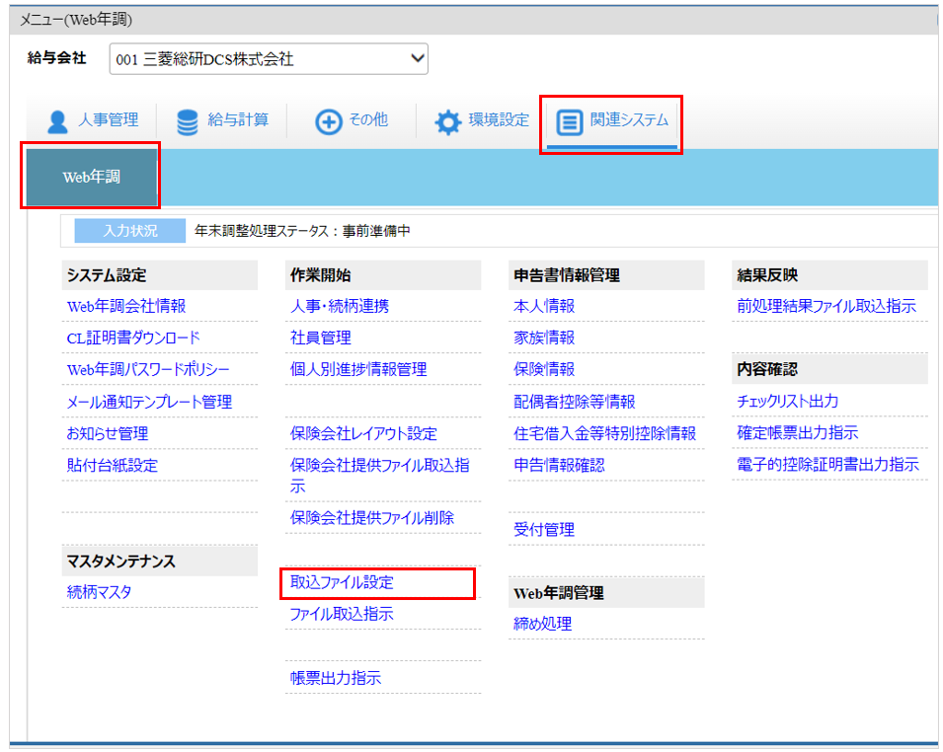Open メール通知テンプレート管理 link
The image size is (943, 752).
coord(149,402)
